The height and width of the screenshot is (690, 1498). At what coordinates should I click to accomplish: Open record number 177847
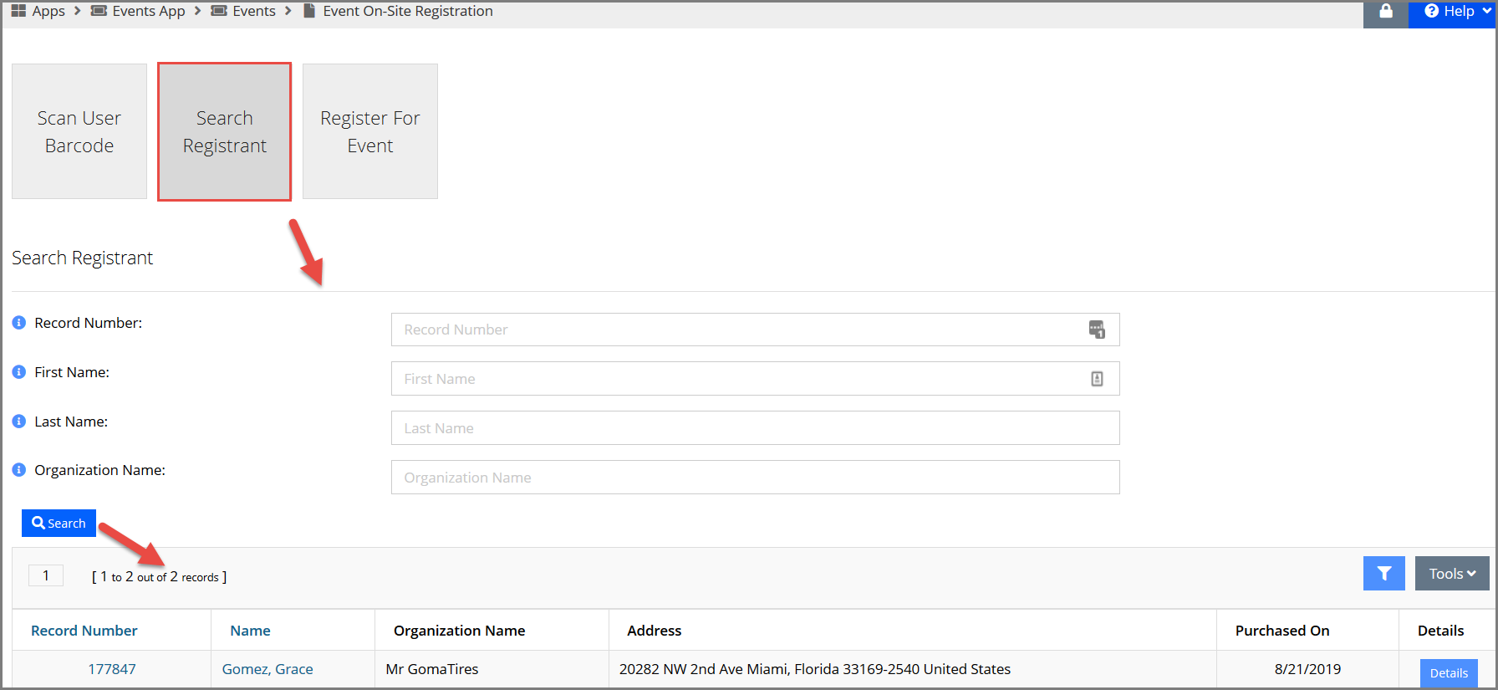click(112, 669)
